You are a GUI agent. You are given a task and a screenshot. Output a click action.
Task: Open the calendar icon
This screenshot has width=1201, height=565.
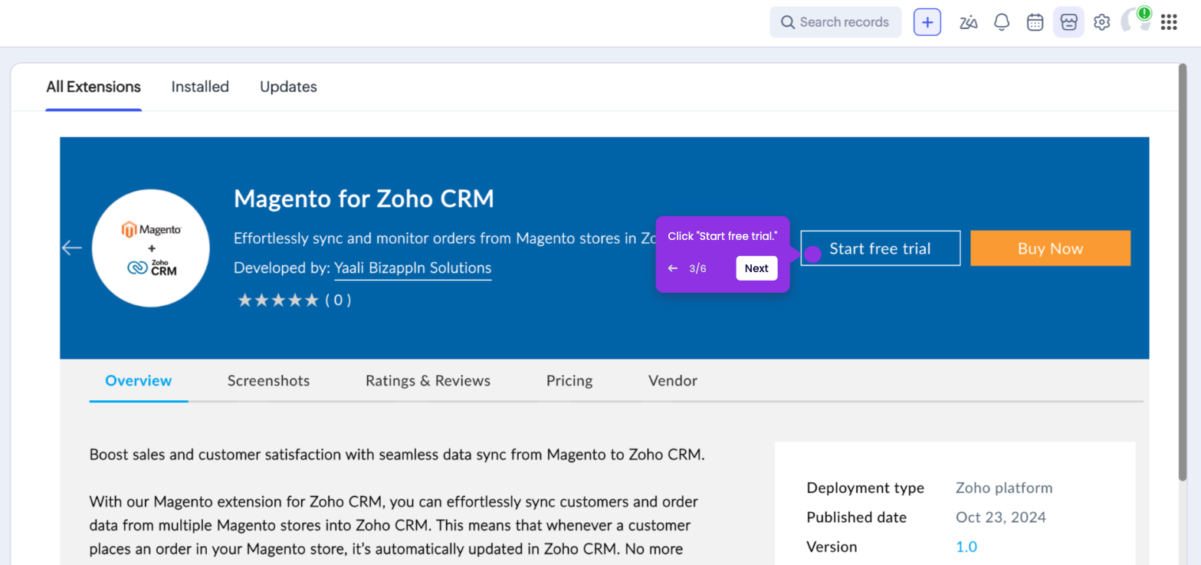click(x=1035, y=22)
